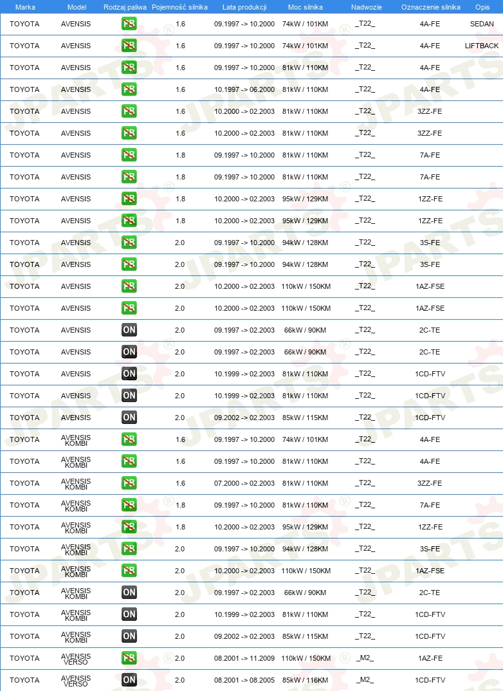Click TOYOTA in the SEDAN row
Screen dimensions: 503x691
coord(24,24)
